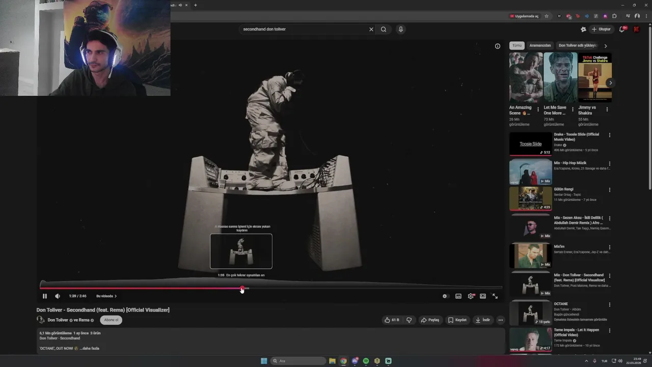Like the video with thumbs up
The width and height of the screenshot is (652, 367).
click(x=392, y=320)
